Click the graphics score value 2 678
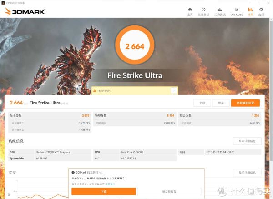This screenshot has height=199, width=273. tap(86, 115)
